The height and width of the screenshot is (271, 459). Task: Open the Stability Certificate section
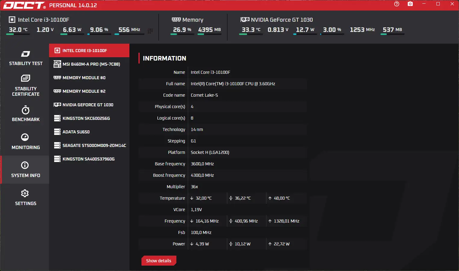coord(26,86)
